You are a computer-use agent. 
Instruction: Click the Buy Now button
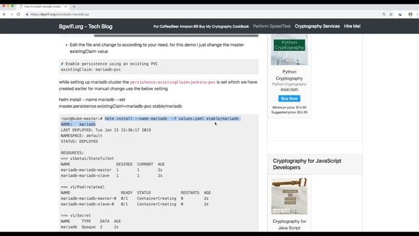click(x=289, y=98)
